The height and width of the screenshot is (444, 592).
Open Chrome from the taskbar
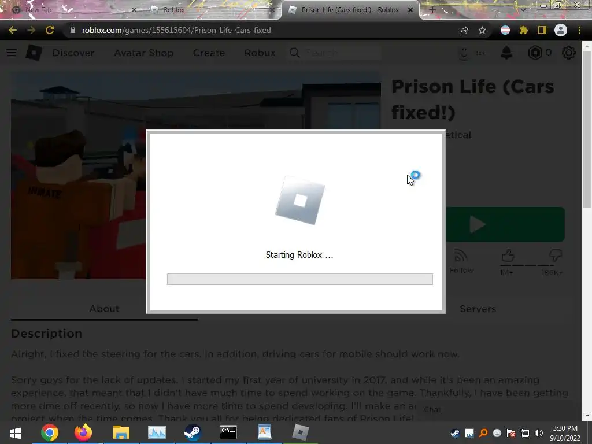(x=50, y=432)
